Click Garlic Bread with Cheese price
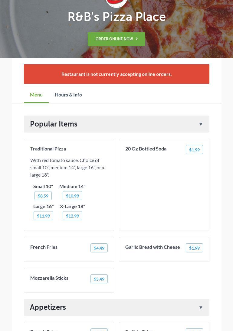 (194, 248)
